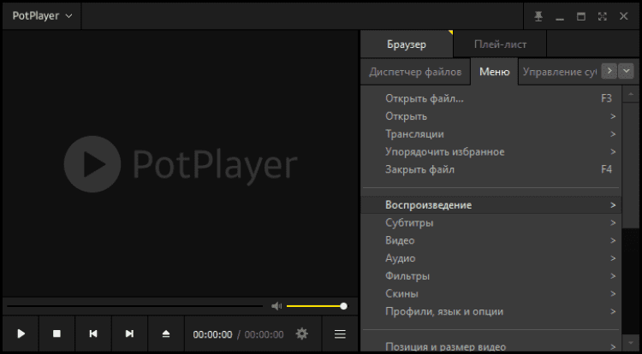
Task: Close the PotPlayer window
Action: [623, 16]
